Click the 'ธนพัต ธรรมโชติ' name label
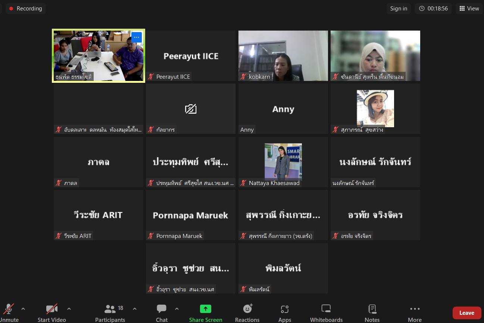 (74, 77)
